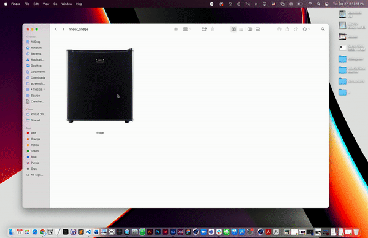
Task: Click the Edit Tags toolbar icon
Action: click(x=296, y=29)
